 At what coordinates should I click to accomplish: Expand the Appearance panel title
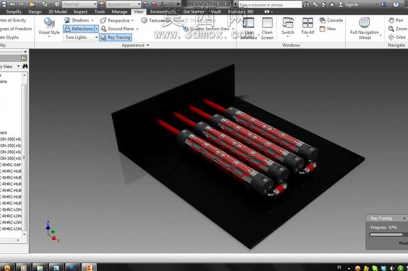pos(135,45)
